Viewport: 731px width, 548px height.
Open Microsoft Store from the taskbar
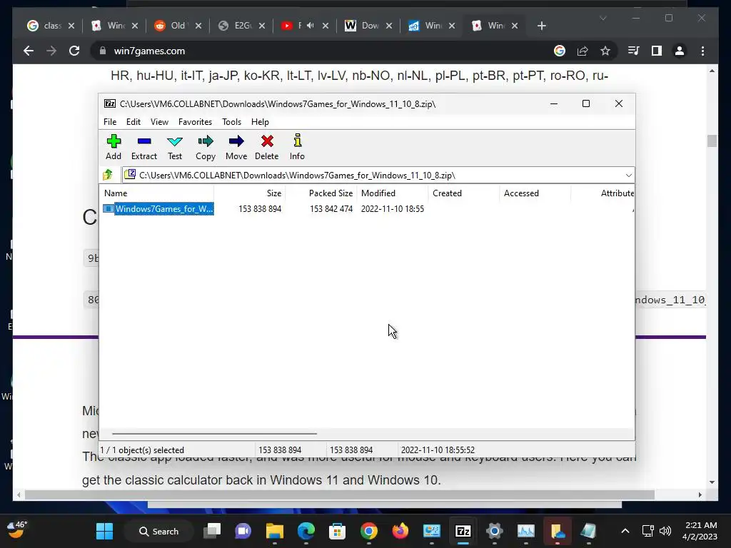pos(337,531)
